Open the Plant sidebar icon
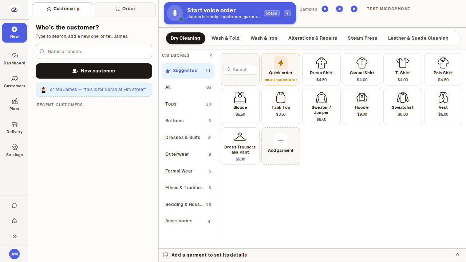 coord(15,104)
